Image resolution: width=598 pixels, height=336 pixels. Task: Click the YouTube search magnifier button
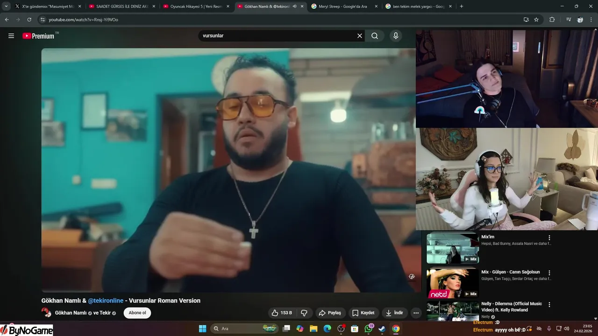375,36
